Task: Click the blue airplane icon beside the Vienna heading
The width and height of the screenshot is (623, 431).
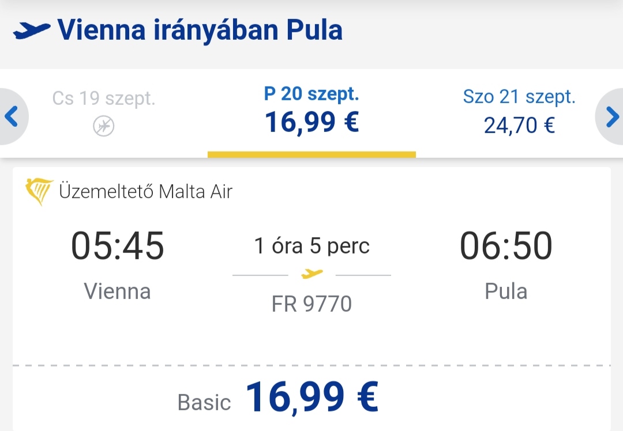Action: tap(32, 31)
